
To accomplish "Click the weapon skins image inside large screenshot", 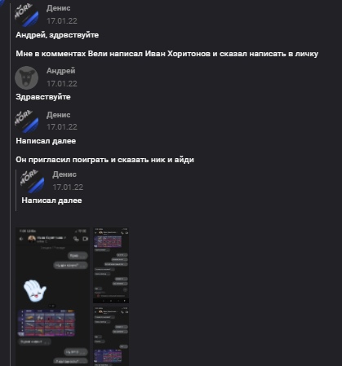I will [47, 323].
